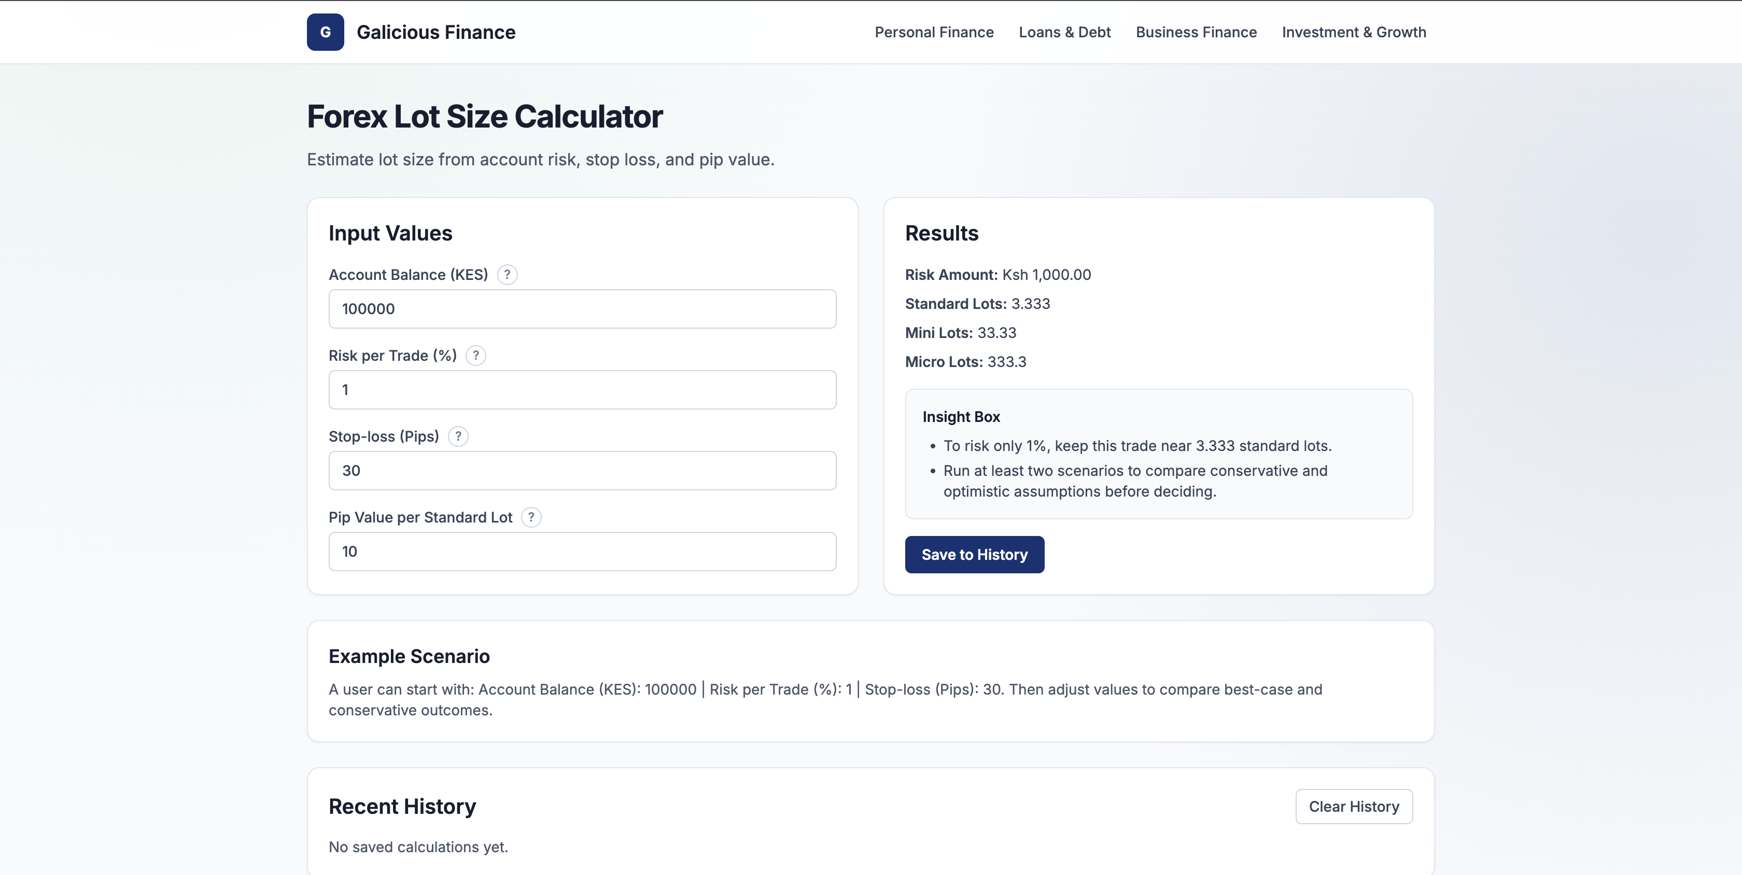
Task: Click the Insight Box panel
Action: pos(1158,454)
